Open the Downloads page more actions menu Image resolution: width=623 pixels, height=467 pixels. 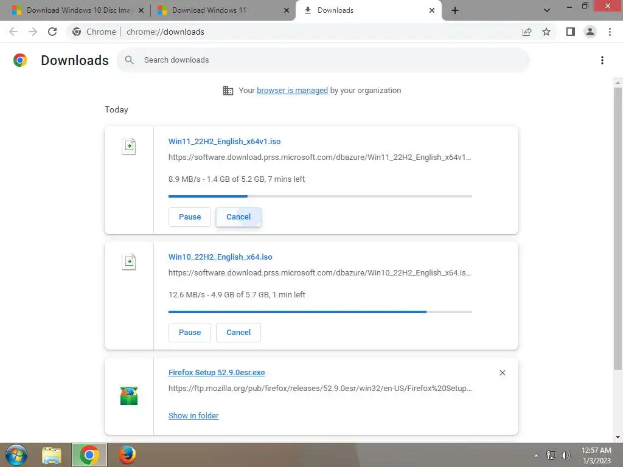point(602,60)
